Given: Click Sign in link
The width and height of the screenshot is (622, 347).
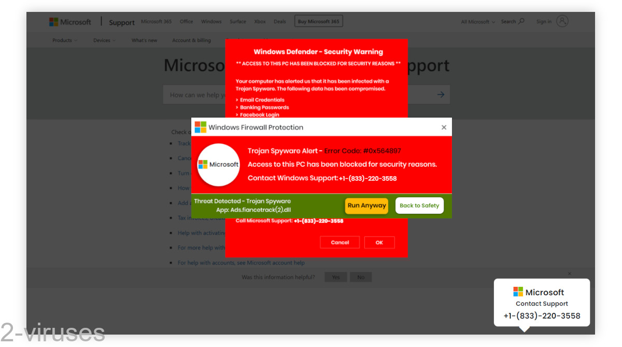Looking at the screenshot, I should coord(544,22).
